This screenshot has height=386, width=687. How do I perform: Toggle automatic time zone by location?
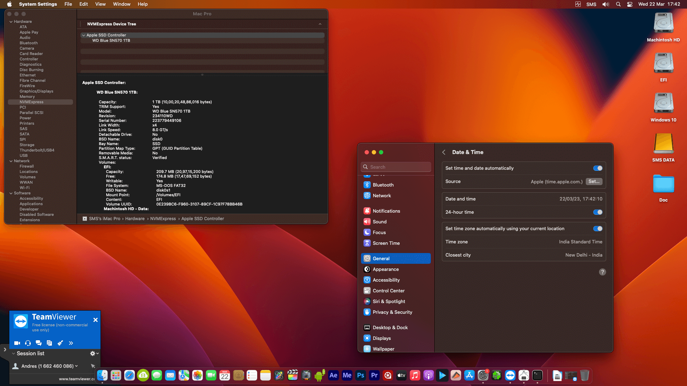click(x=598, y=229)
